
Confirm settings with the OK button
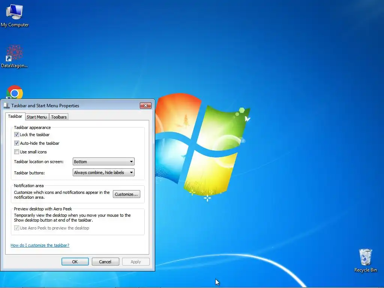75,261
